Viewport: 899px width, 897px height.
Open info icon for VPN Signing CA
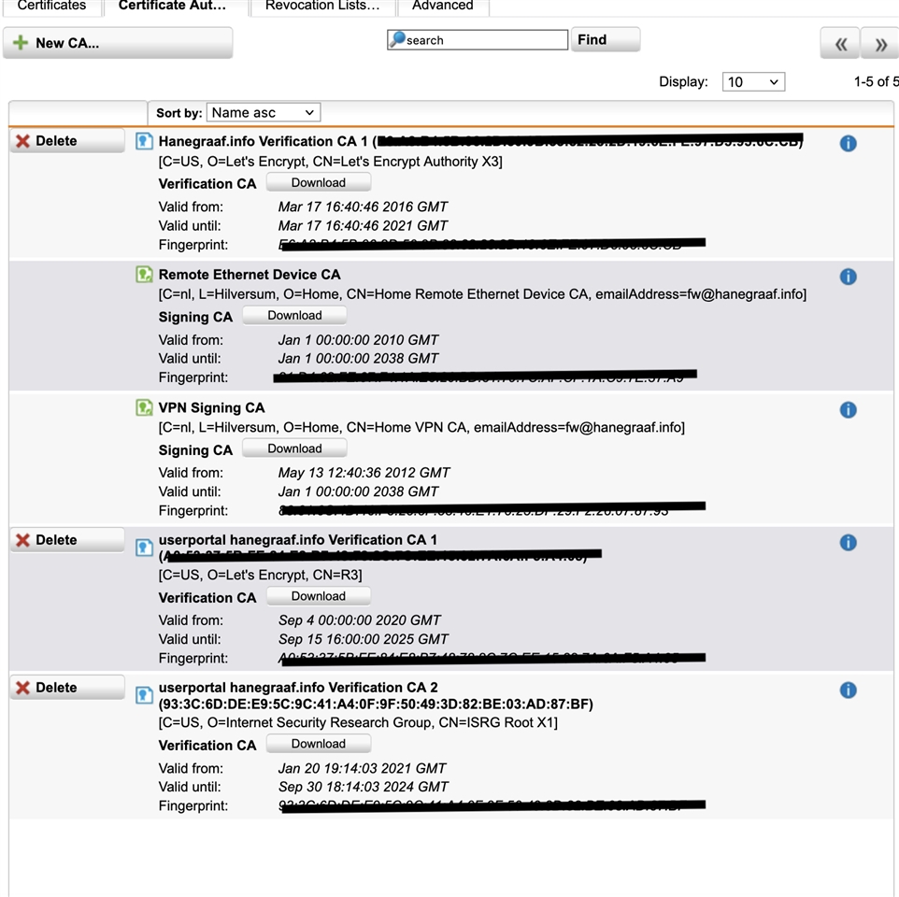[848, 409]
